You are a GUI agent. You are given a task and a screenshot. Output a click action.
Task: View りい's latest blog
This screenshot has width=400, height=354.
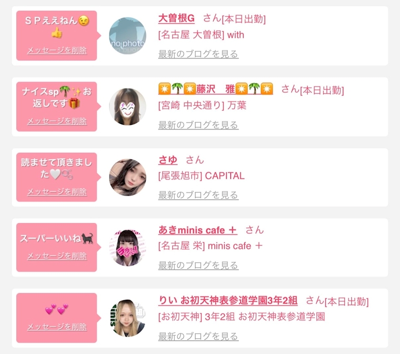click(x=198, y=336)
